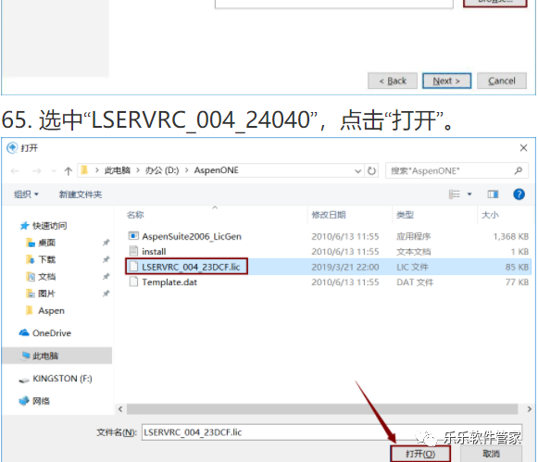
Task: Unpin 图片 using its pin icon
Action: 106,293
